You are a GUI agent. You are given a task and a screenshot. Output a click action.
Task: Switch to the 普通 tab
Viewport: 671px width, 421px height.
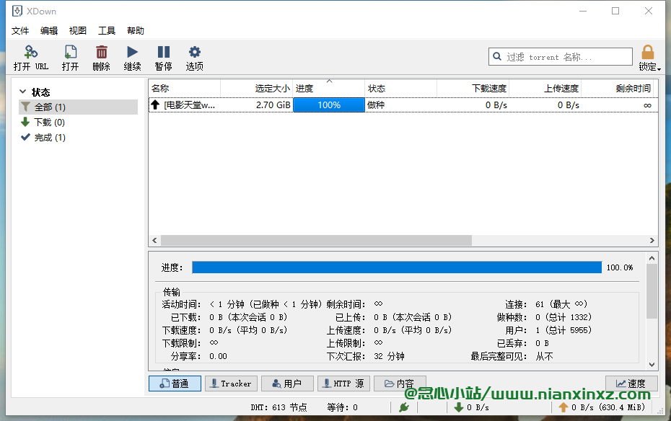pyautogui.click(x=175, y=384)
